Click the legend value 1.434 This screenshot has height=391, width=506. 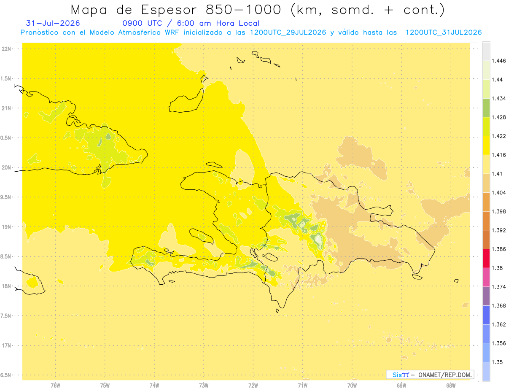click(499, 98)
